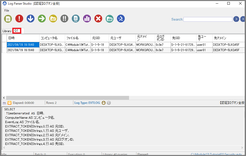
Task: Click the Security.evtx file path link
Action: coord(216,154)
